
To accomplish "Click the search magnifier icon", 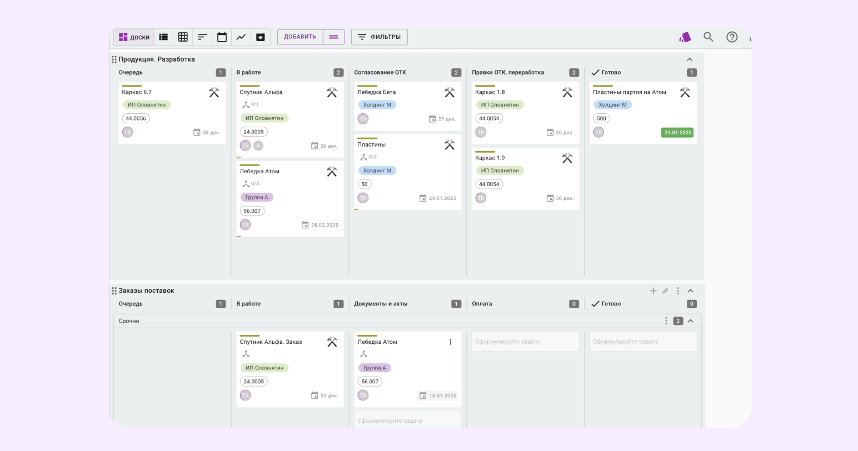I will (x=708, y=37).
